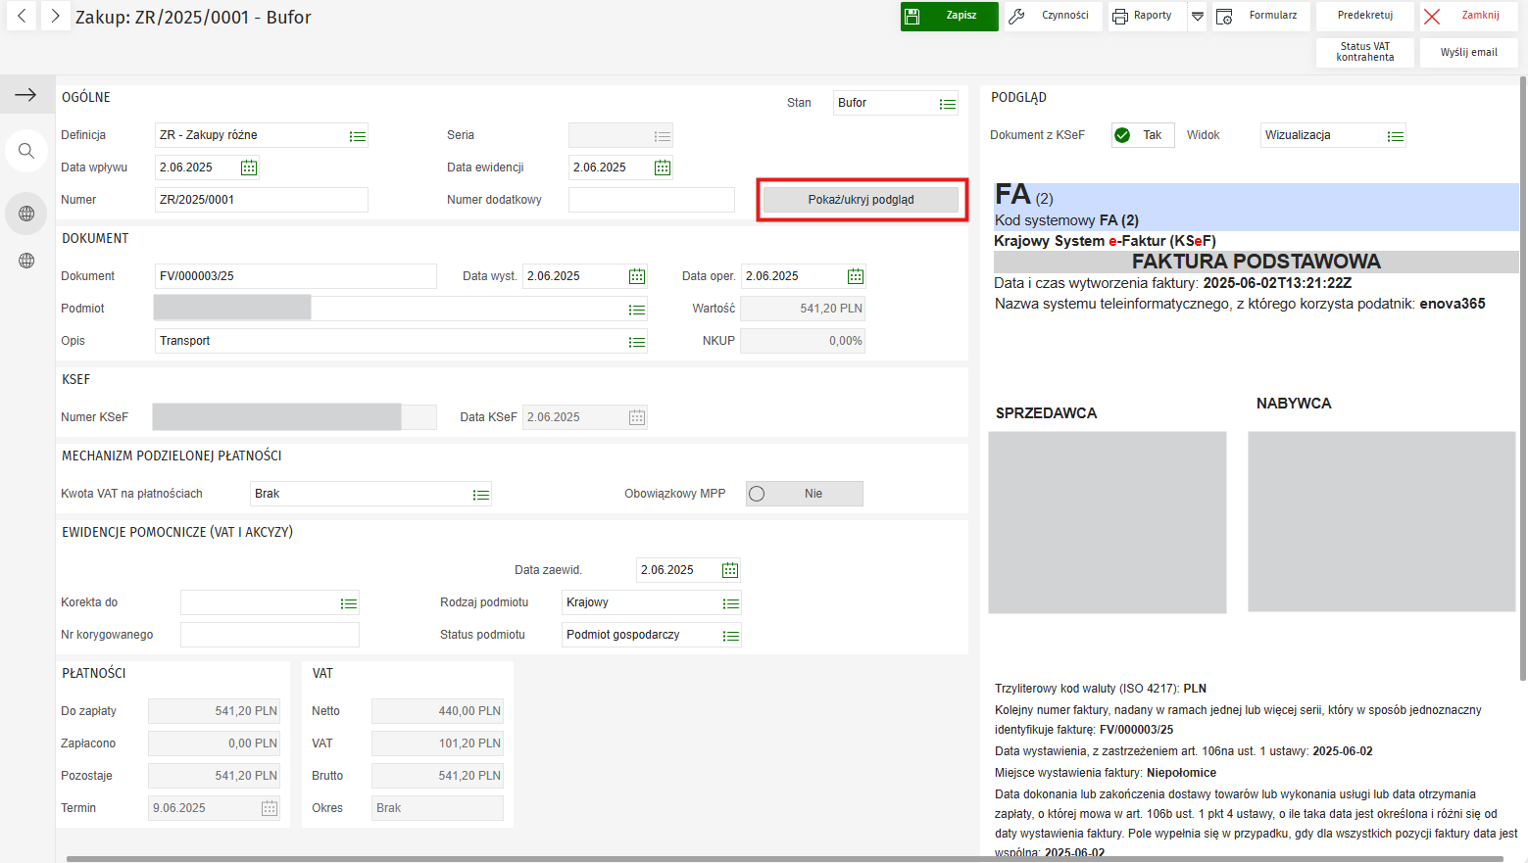Viewport: 1528px width, 863px height.
Task: Open calendar for Data wyst. field
Action: coord(637,276)
